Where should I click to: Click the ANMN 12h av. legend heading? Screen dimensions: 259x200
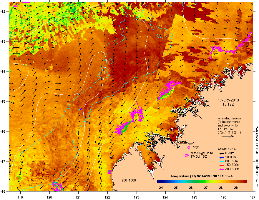tap(228, 149)
